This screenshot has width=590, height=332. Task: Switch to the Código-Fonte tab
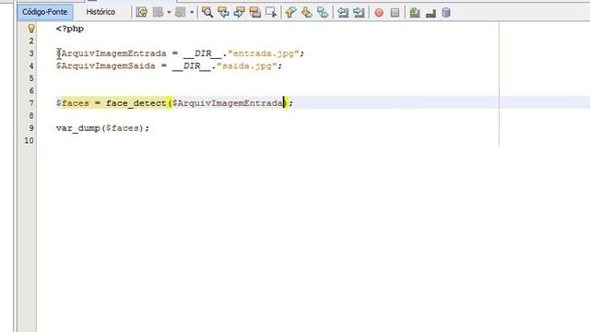(45, 12)
